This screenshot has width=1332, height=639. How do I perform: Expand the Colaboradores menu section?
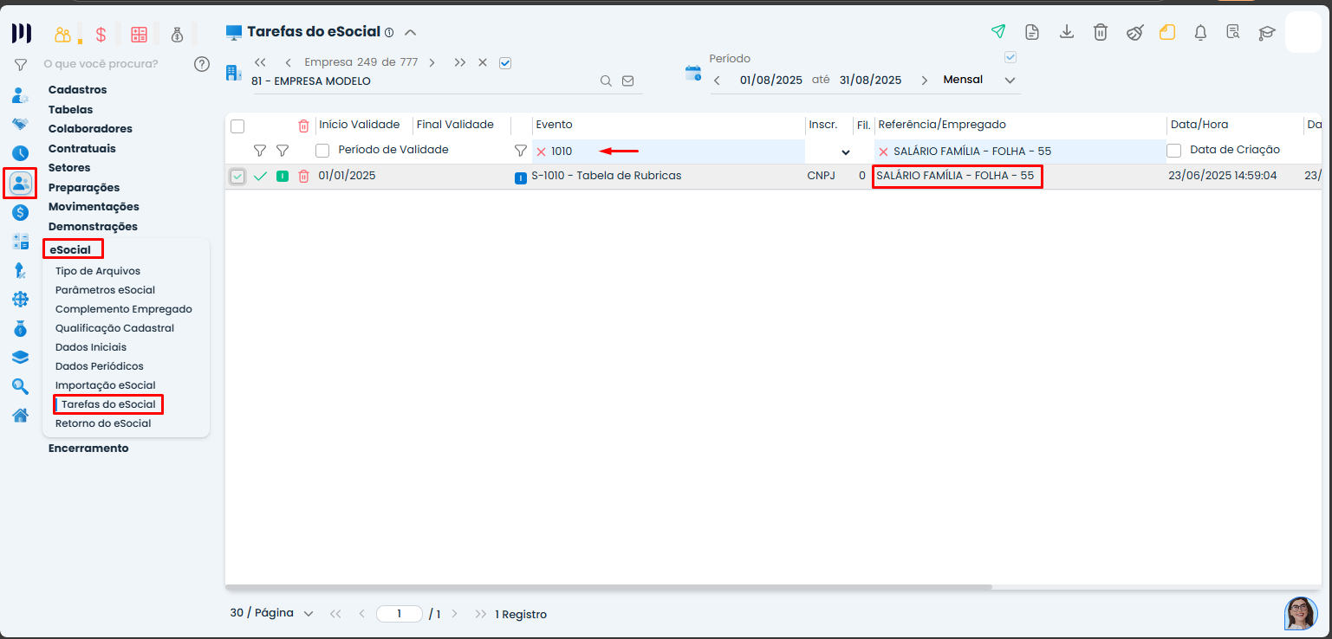[90, 129]
